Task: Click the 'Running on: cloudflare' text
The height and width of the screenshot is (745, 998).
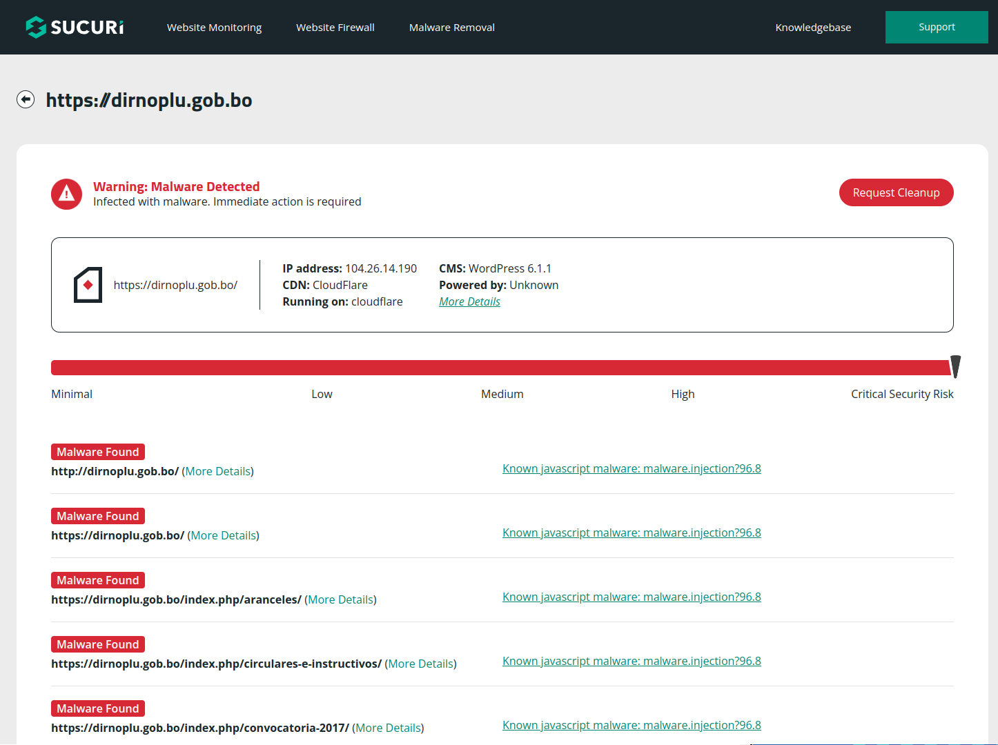Action: pyautogui.click(x=342, y=301)
